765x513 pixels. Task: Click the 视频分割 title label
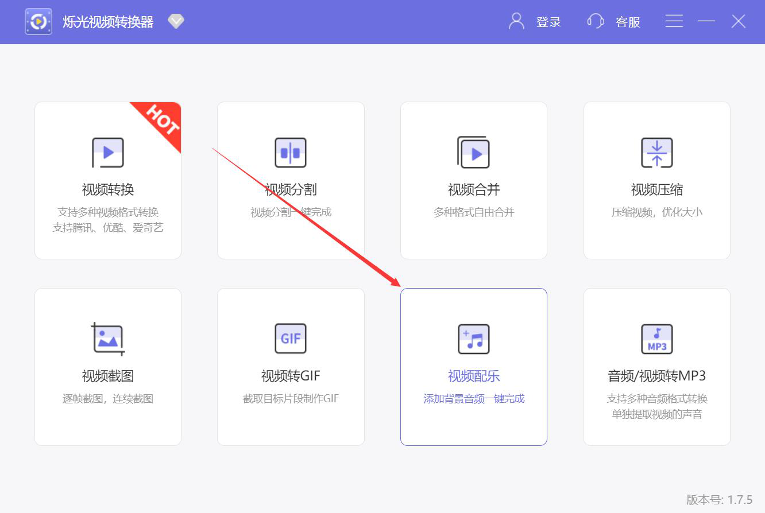pyautogui.click(x=291, y=189)
